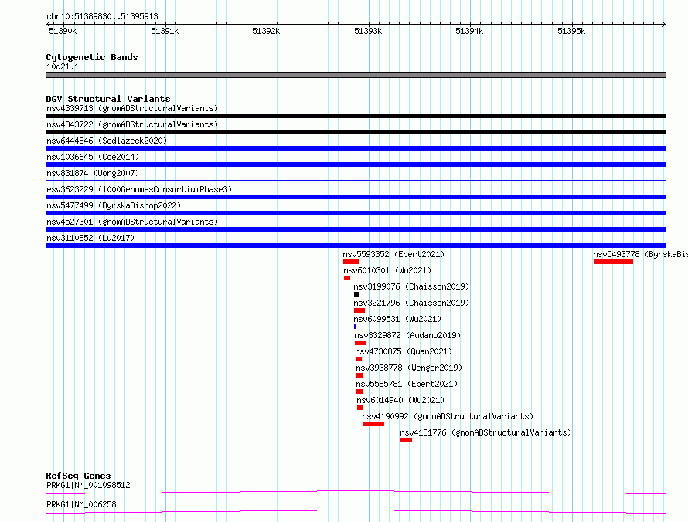The height and width of the screenshot is (522, 688).
Task: Click the 51395k ruler tick label
Action: pyautogui.click(x=570, y=31)
